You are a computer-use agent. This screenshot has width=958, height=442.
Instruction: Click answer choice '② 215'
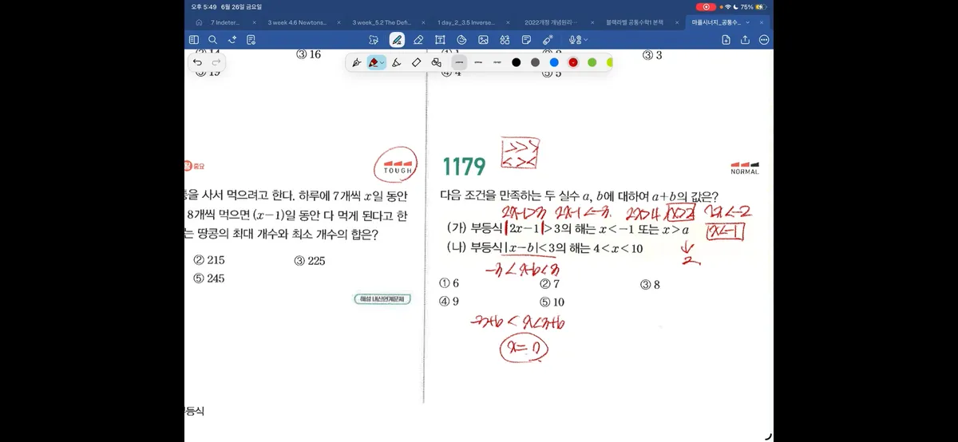(209, 260)
